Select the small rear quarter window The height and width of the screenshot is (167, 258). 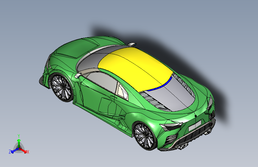pos(123,92)
